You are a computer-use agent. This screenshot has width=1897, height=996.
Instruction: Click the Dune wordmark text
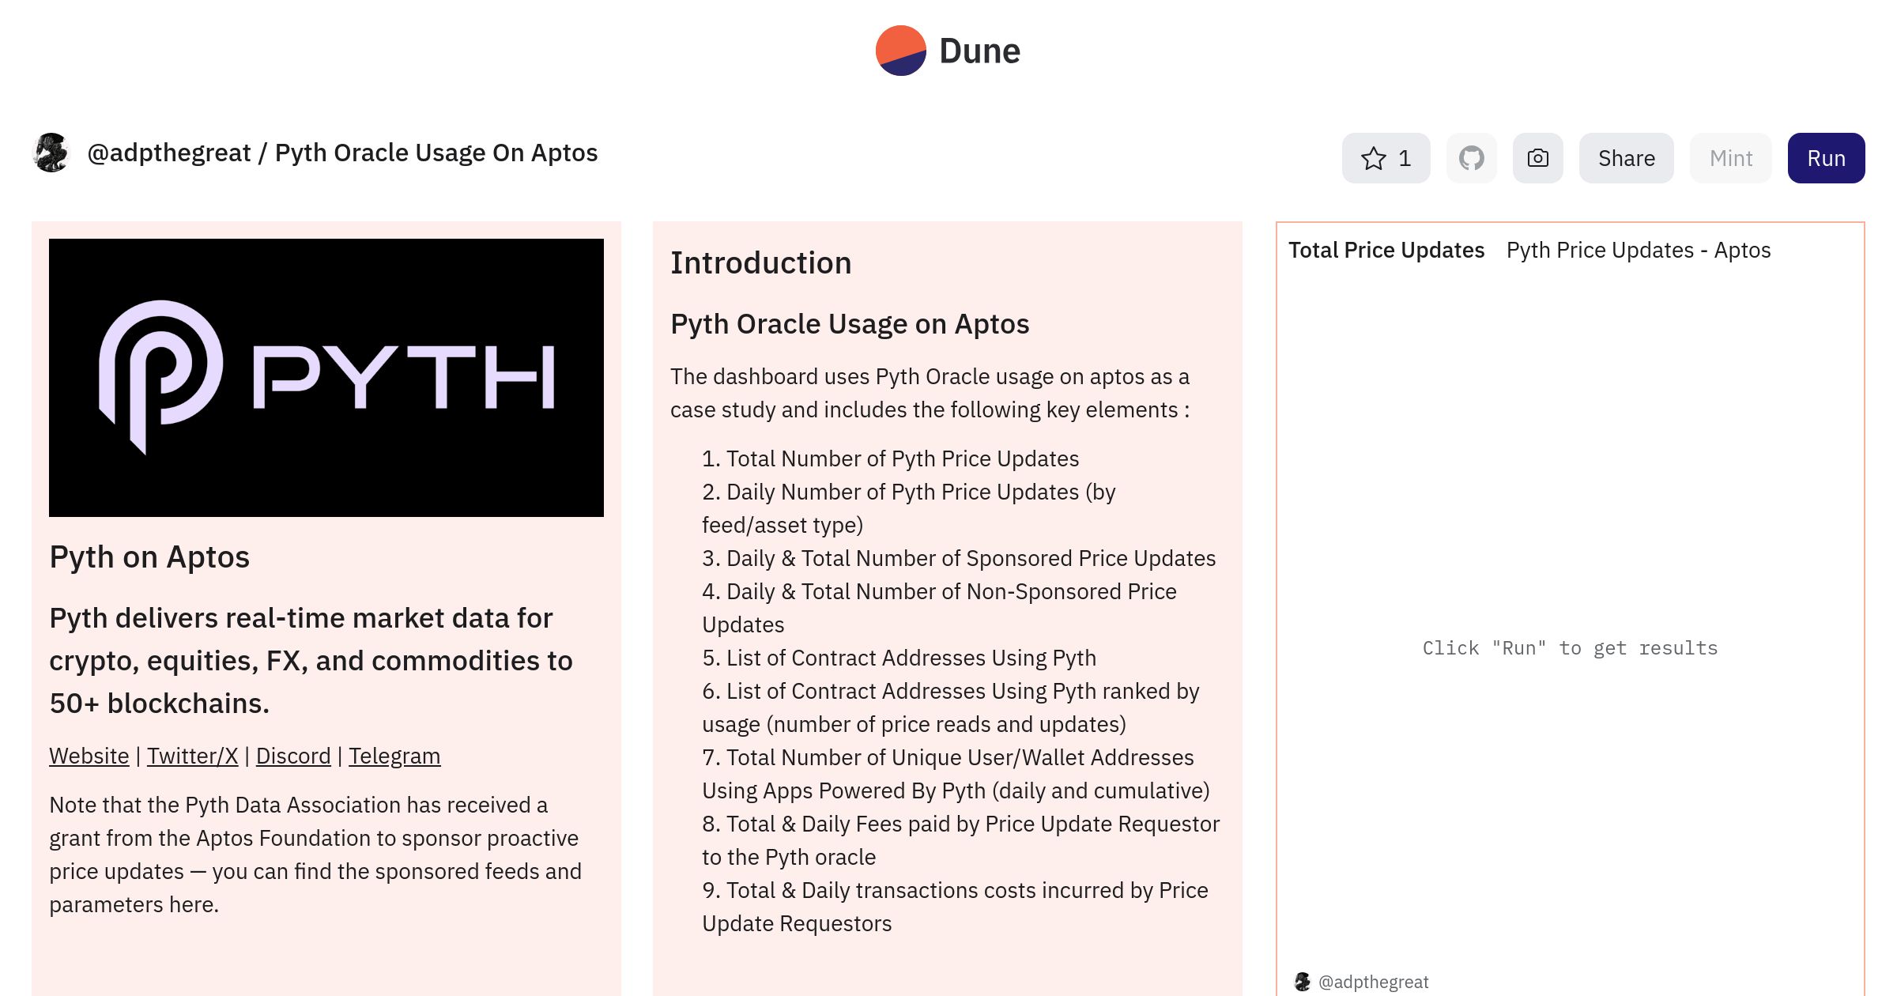[979, 51]
